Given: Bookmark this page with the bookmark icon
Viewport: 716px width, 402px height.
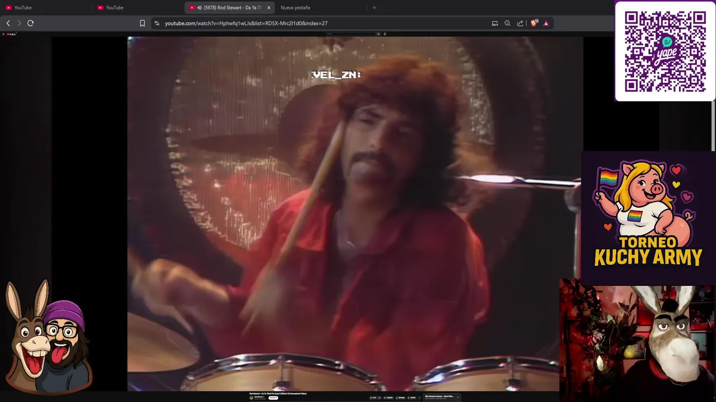Looking at the screenshot, I should click(x=142, y=23).
